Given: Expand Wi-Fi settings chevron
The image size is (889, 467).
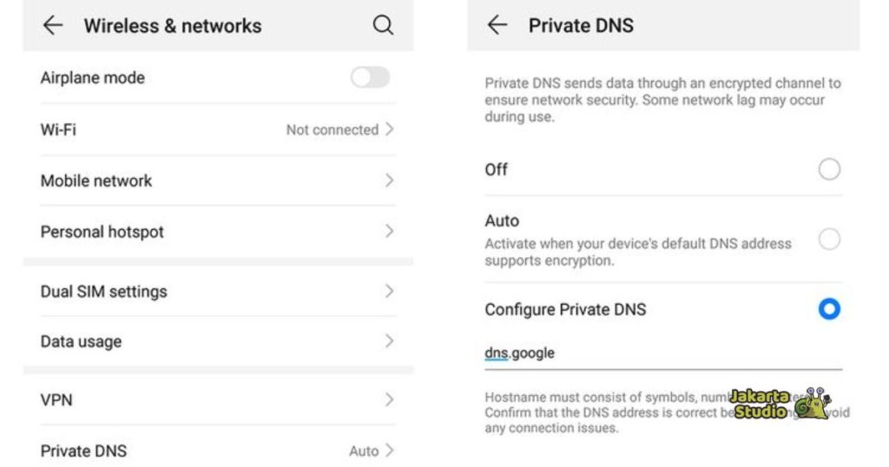Looking at the screenshot, I should 389,129.
